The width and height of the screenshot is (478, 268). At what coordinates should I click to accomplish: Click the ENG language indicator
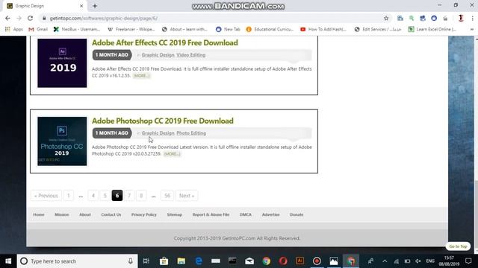[x=430, y=261]
